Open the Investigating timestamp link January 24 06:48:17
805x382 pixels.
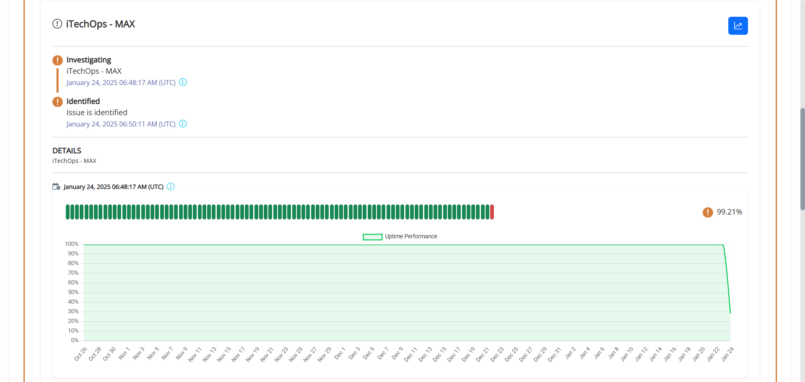click(x=121, y=83)
